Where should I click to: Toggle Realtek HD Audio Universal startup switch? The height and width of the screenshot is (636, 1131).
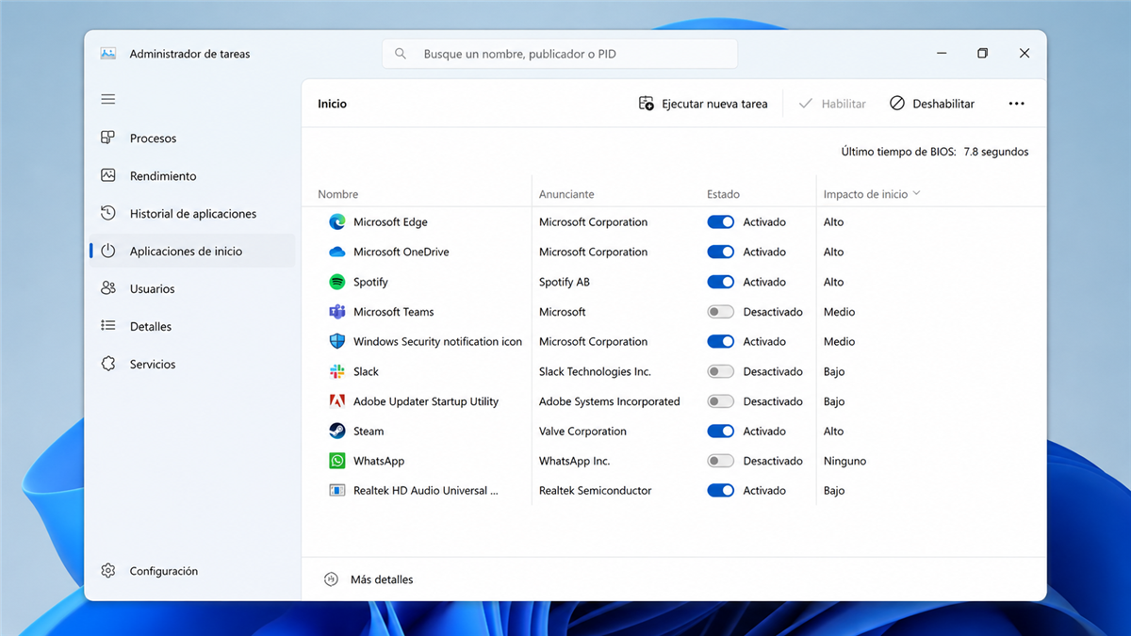pos(720,490)
